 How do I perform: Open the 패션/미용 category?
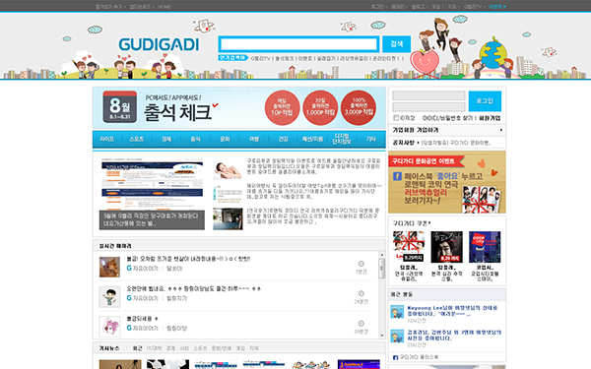(312, 139)
